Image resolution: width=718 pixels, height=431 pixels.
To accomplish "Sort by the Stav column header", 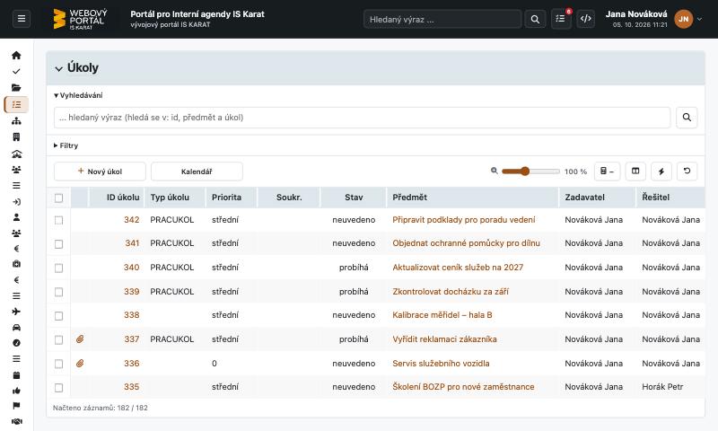I will tap(354, 198).
